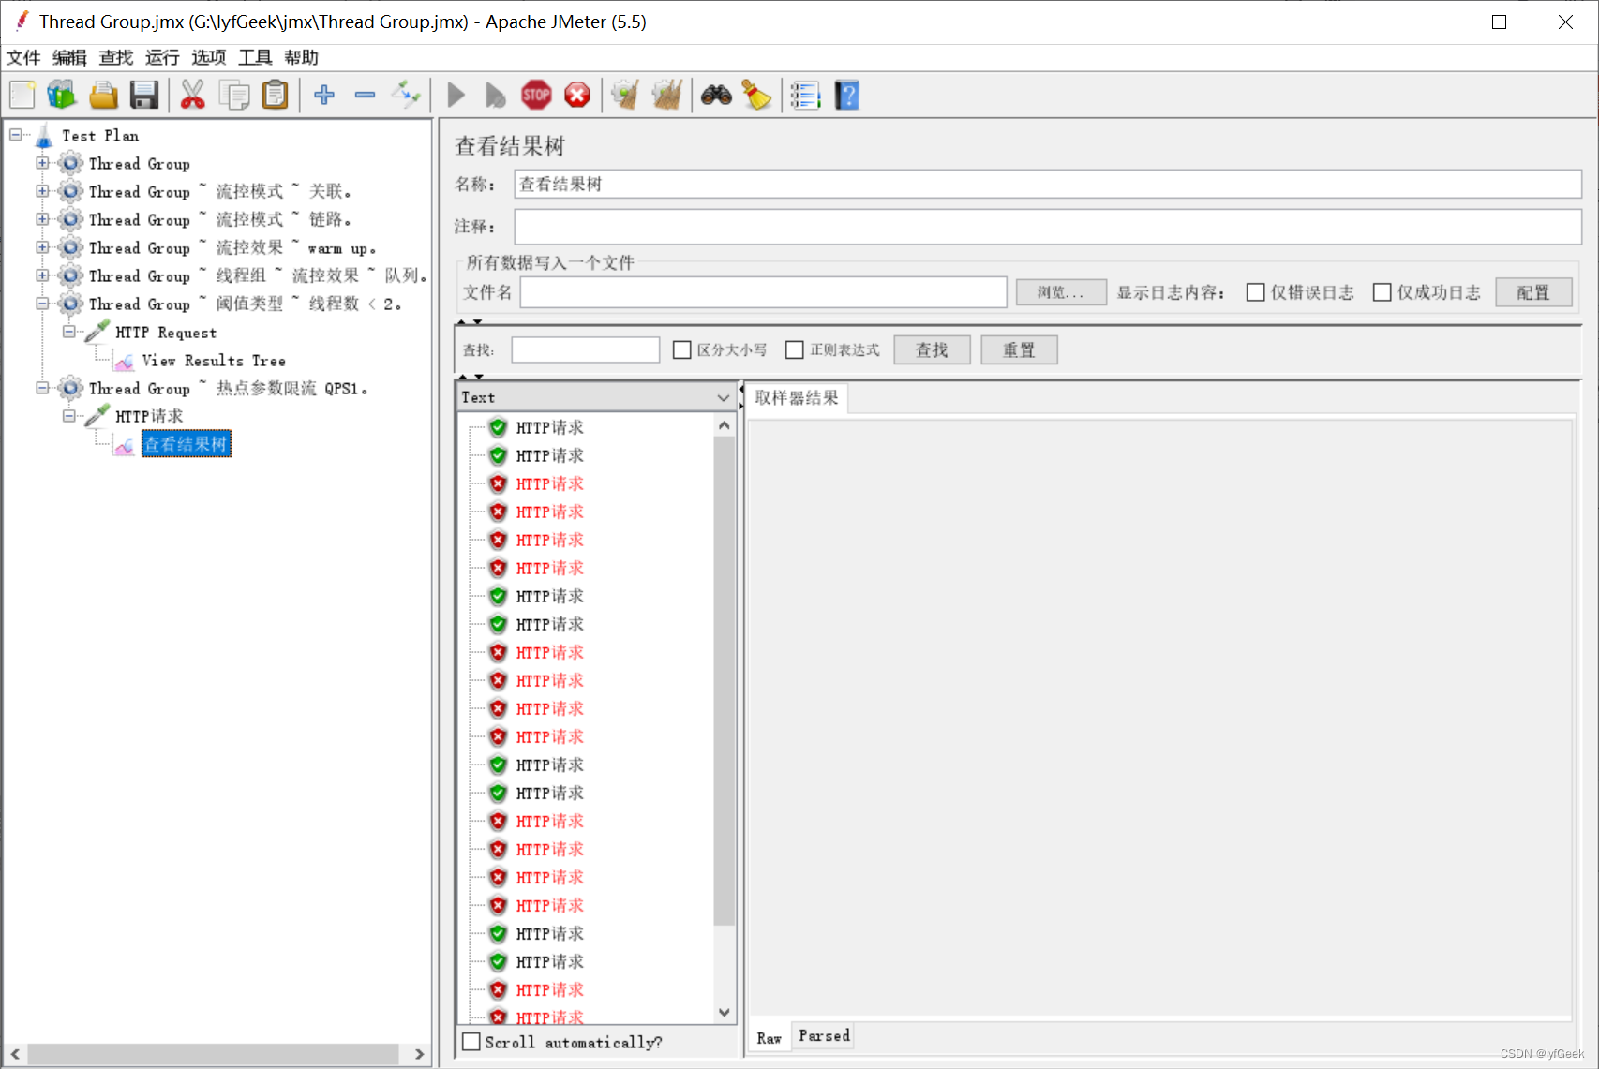Image resolution: width=1599 pixels, height=1069 pixels.
Task: Enable Scroll automatically checkbox
Action: pyautogui.click(x=472, y=1042)
